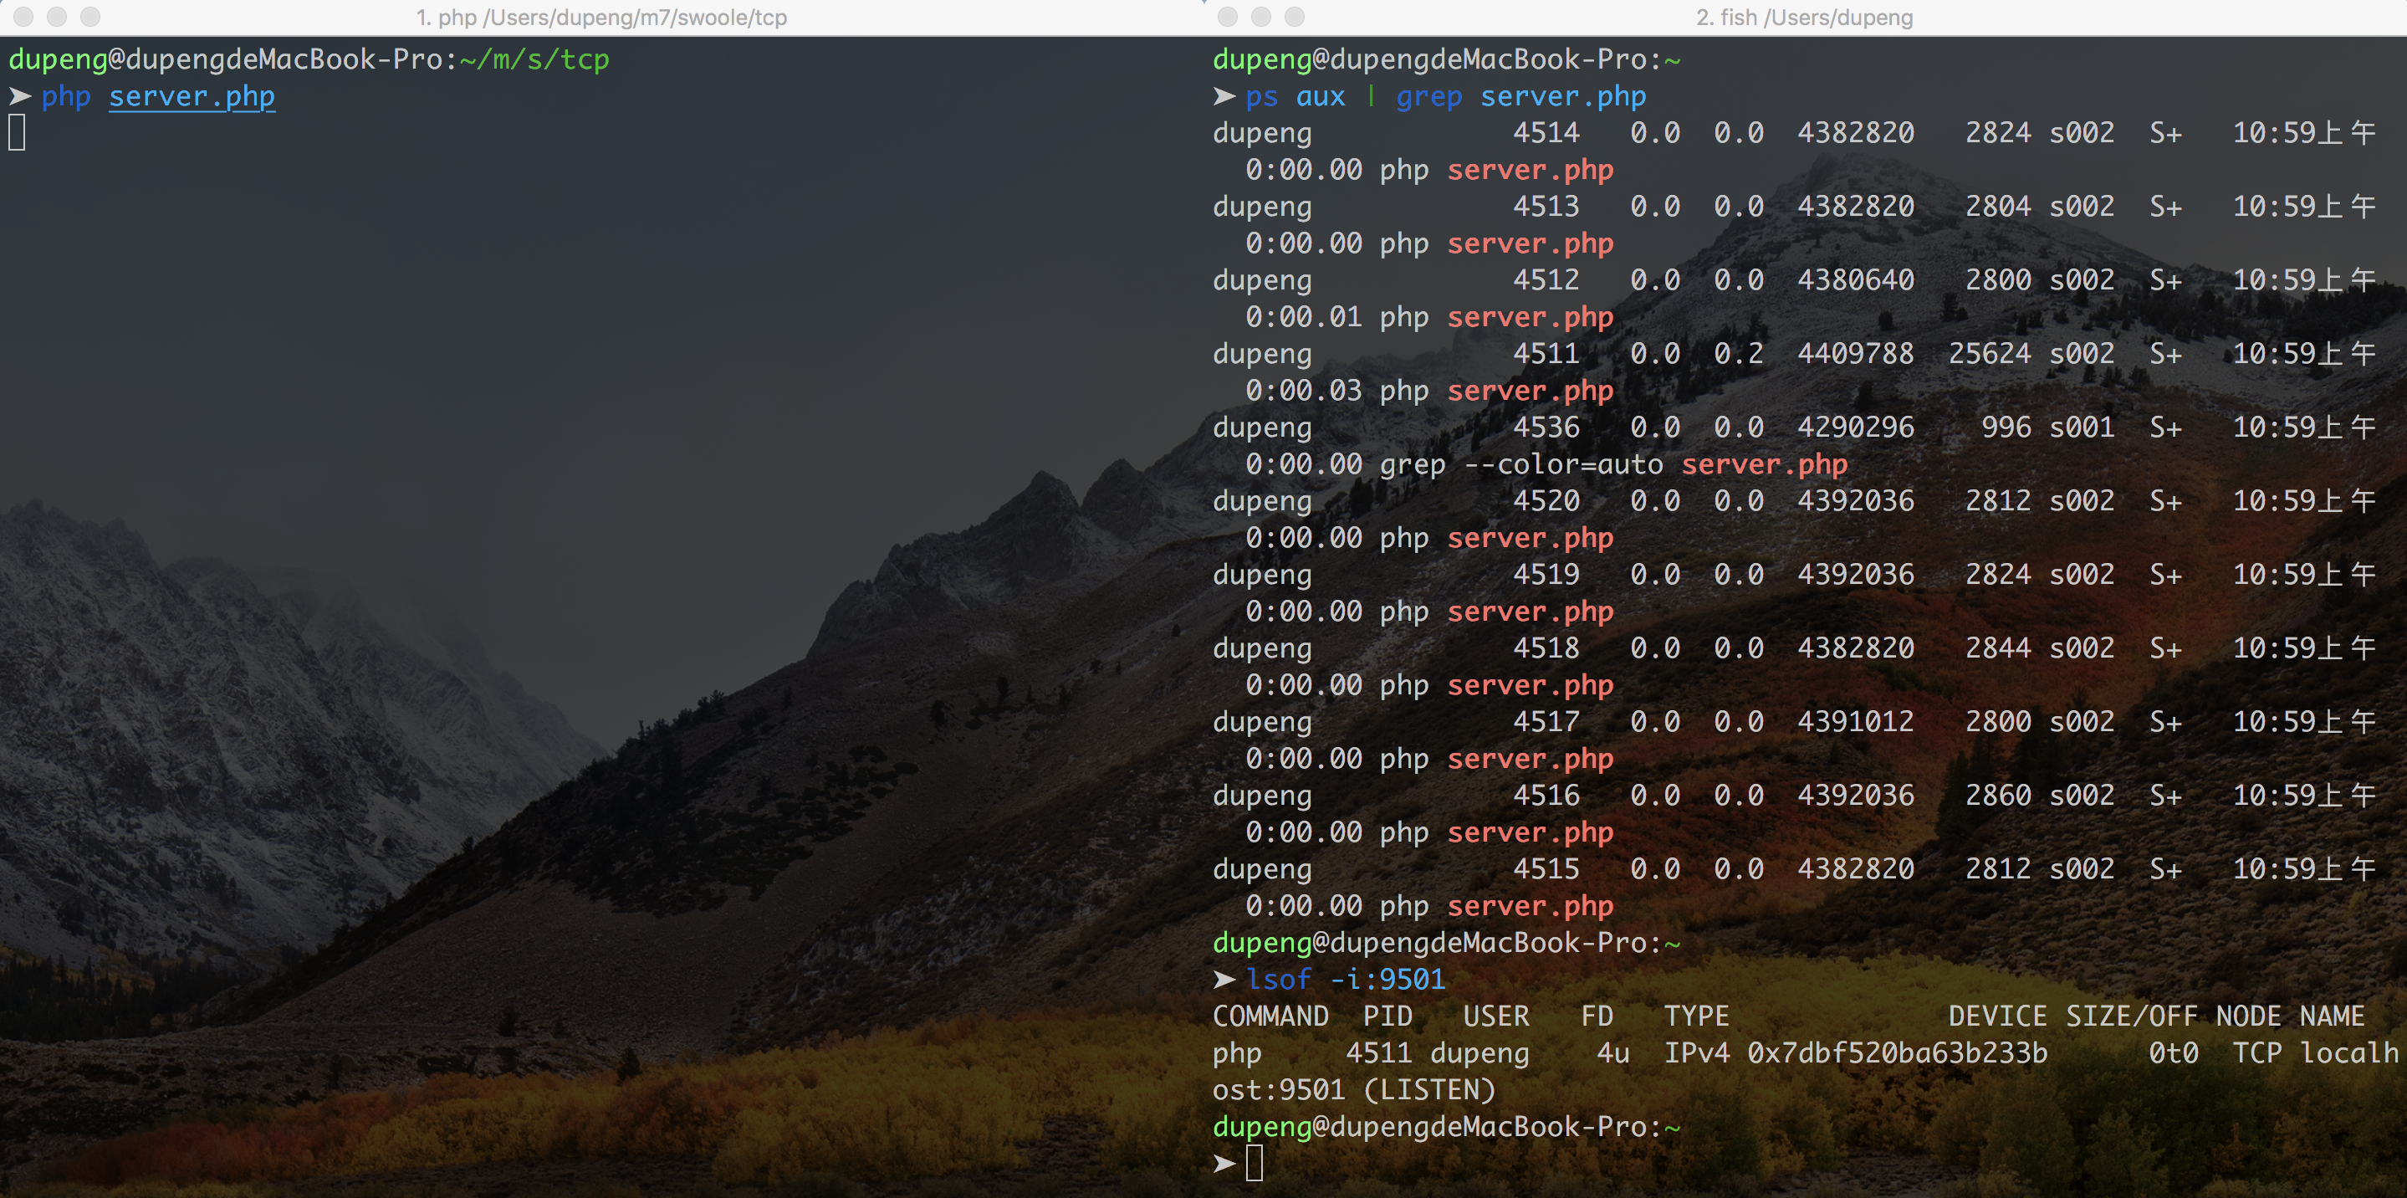Zoom the right fish terminal window
Viewport: 2407px width, 1198px height.
tap(1295, 17)
